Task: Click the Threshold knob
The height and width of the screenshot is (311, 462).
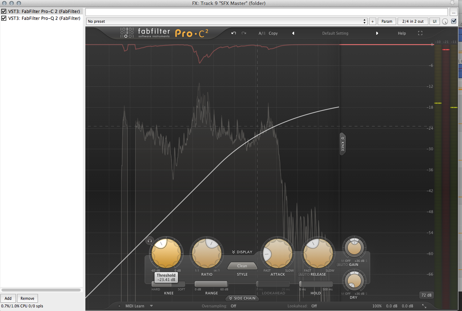Action: [166, 253]
